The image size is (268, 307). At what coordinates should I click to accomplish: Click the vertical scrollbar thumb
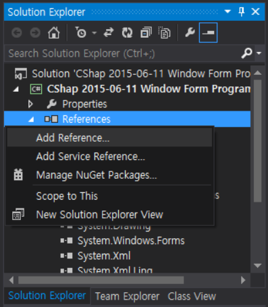point(258,141)
